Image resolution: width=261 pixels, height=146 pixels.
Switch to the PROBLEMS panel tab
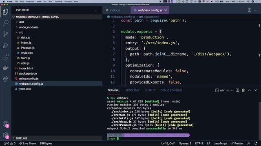[132, 90]
